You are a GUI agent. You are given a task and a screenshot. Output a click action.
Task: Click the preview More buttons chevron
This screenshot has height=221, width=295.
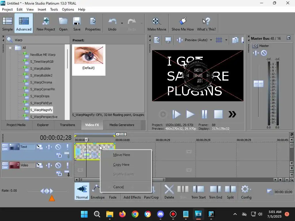coord(232,114)
